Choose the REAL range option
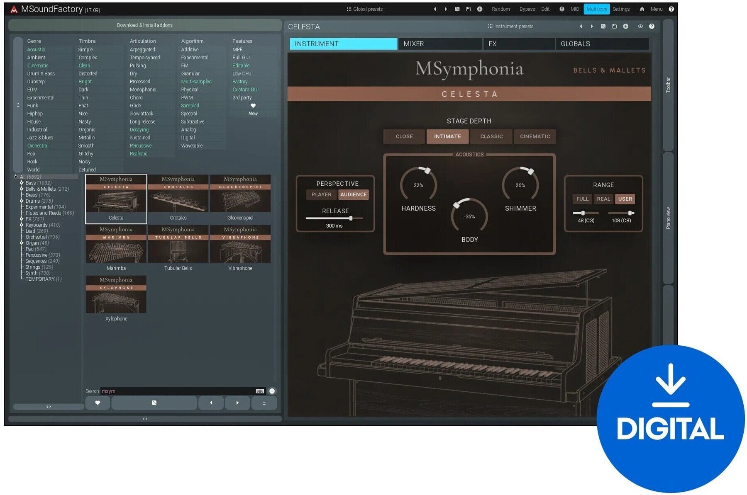 point(603,199)
